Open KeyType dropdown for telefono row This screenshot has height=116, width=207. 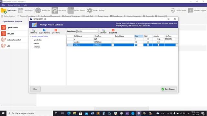click(x=177, y=45)
